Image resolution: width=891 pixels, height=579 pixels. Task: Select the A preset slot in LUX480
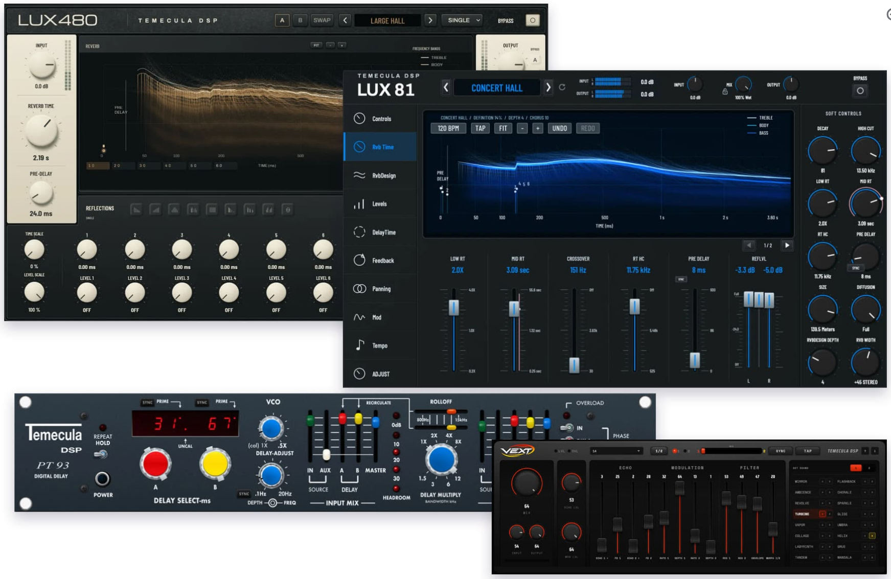click(x=282, y=20)
